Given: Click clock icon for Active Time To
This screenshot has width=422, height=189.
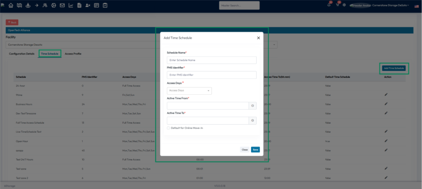Looking at the screenshot, I should click(252, 120).
